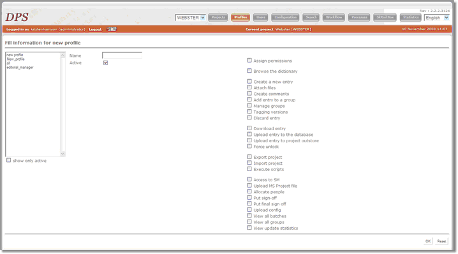Open the Statistics section
Screen dimensions: 458x254
pyautogui.click(x=410, y=17)
